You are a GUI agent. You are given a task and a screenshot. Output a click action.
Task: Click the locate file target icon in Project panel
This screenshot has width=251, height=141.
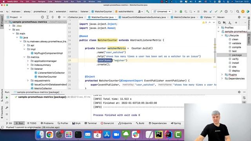pos(42,17)
